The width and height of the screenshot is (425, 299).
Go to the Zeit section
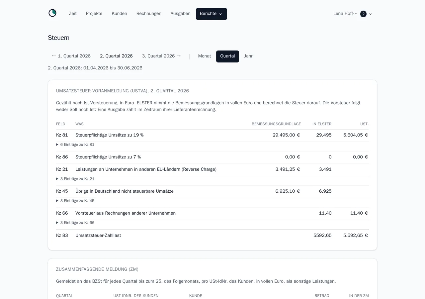[73, 14]
